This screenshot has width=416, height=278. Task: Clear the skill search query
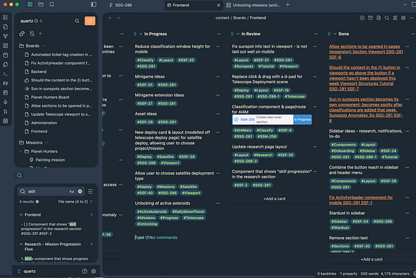(x=80, y=191)
